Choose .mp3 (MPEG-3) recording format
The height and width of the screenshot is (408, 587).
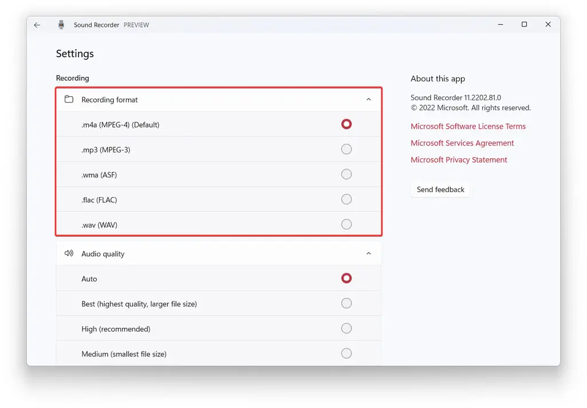[346, 150]
